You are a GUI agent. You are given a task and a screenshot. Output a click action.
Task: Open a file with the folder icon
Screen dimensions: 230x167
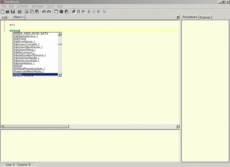coord(7,11)
